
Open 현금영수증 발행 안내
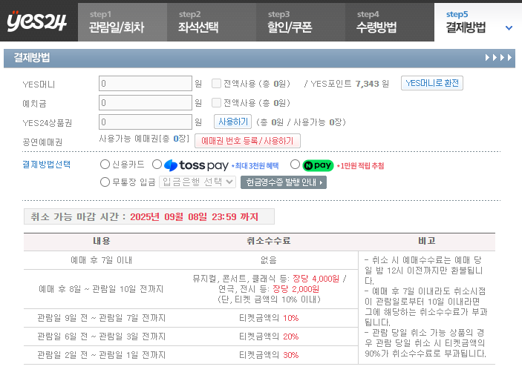click(284, 182)
